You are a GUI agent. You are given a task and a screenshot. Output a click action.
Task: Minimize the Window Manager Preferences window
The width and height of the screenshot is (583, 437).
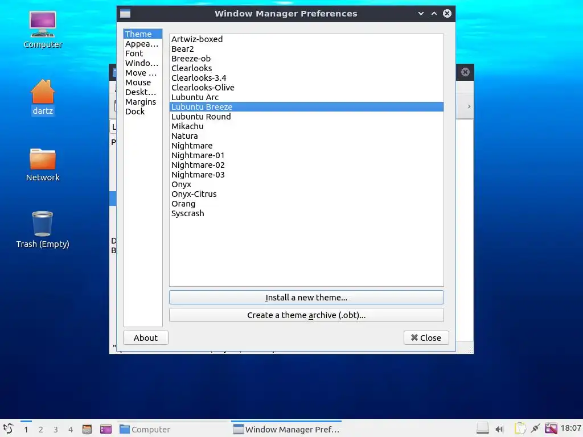[421, 14]
